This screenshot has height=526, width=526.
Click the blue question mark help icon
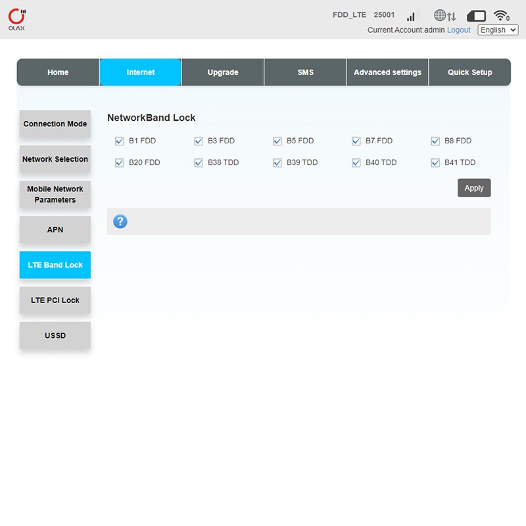[x=120, y=222]
